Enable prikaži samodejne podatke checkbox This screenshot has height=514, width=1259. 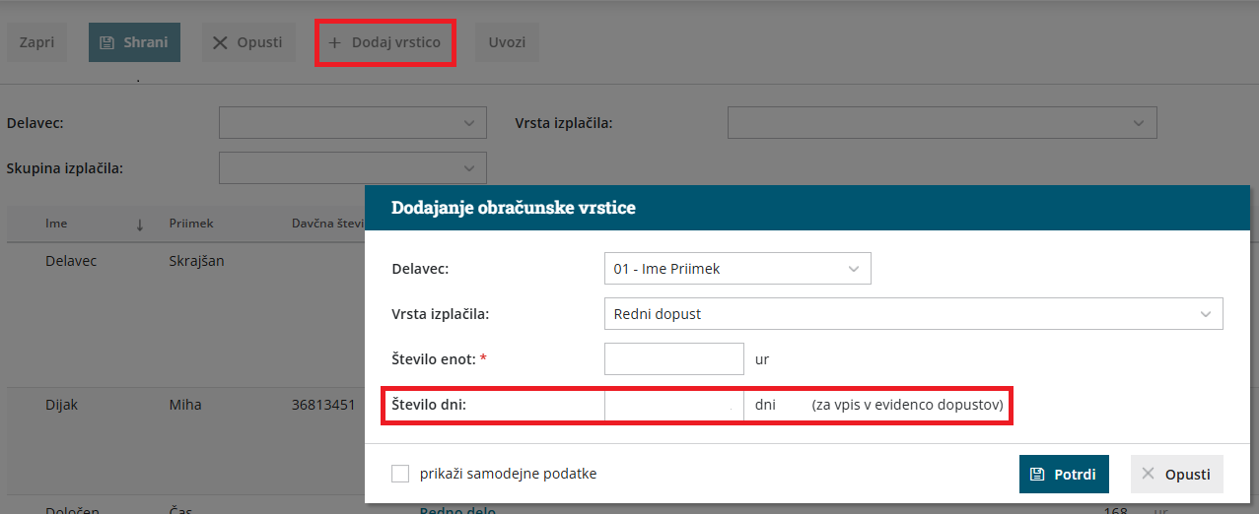coord(400,474)
